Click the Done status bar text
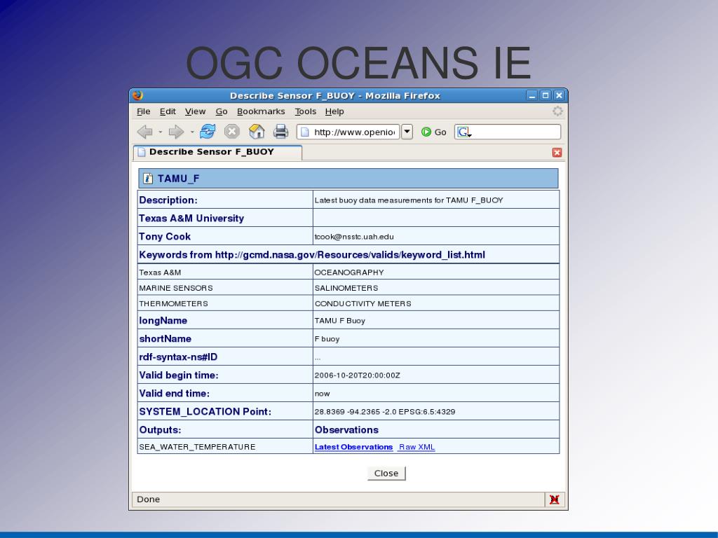718x538 pixels. (149, 499)
